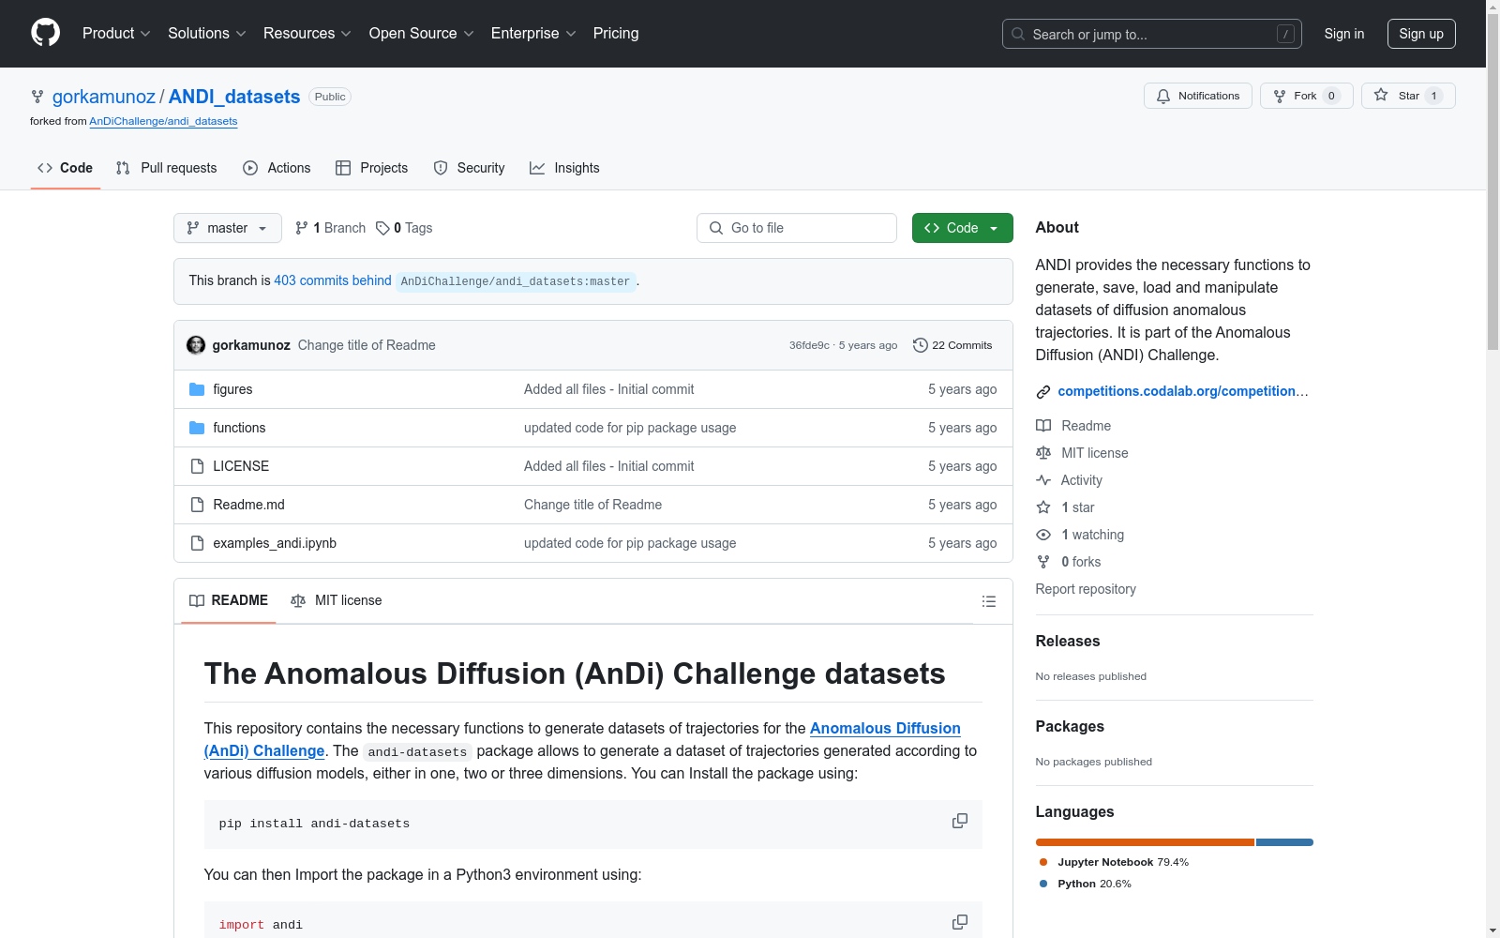The height and width of the screenshot is (938, 1500).
Task: Click the branch icon beside 1 Branch
Action: (302, 228)
